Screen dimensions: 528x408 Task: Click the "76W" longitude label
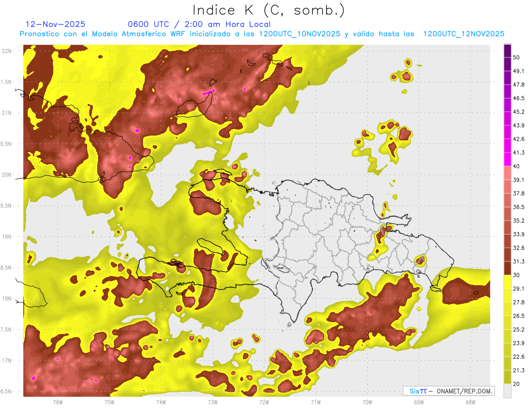click(58, 402)
